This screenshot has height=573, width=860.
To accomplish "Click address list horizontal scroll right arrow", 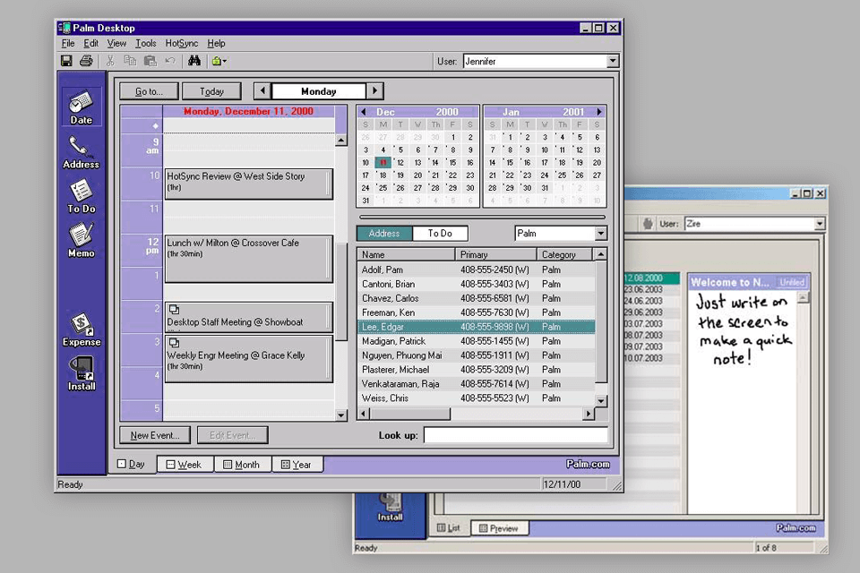I will [589, 414].
